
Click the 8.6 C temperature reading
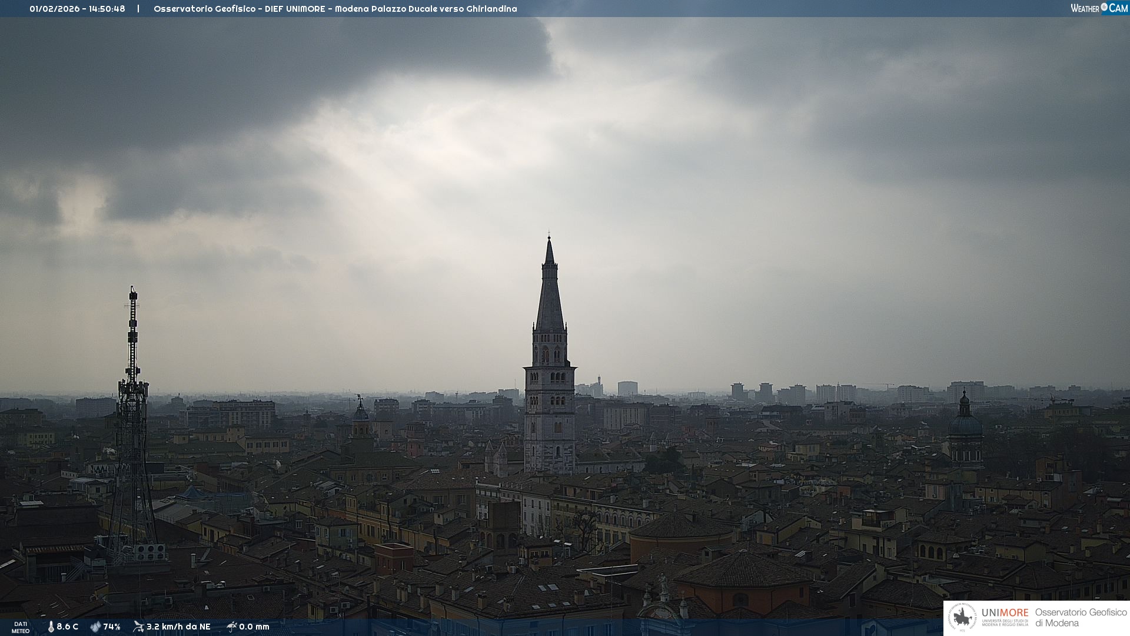pyautogui.click(x=68, y=627)
